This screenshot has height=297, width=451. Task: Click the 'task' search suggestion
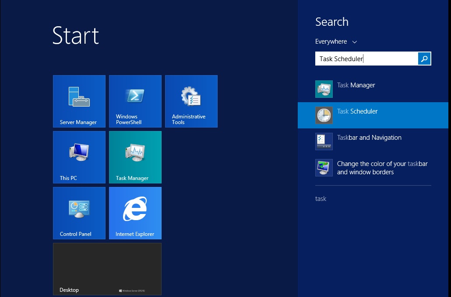[x=321, y=199]
